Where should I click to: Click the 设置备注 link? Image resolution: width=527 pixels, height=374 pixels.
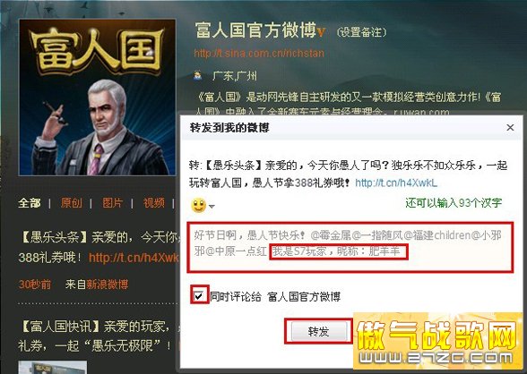pyautogui.click(x=362, y=32)
